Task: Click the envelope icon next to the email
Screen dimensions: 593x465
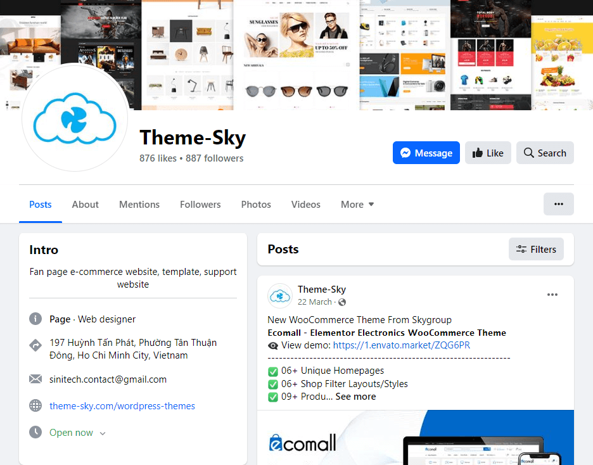Action: point(35,379)
